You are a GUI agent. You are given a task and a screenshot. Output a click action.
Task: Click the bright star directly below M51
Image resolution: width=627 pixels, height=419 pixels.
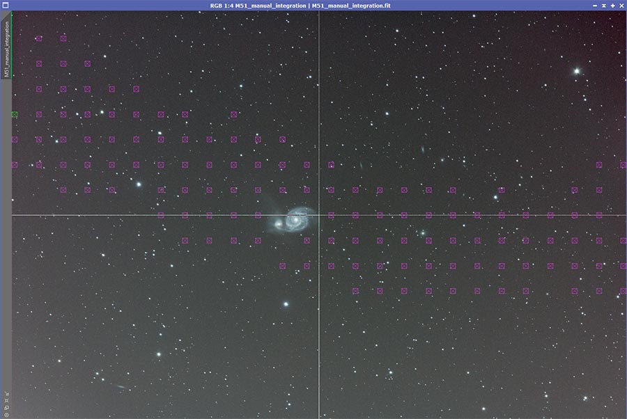coord(285,304)
